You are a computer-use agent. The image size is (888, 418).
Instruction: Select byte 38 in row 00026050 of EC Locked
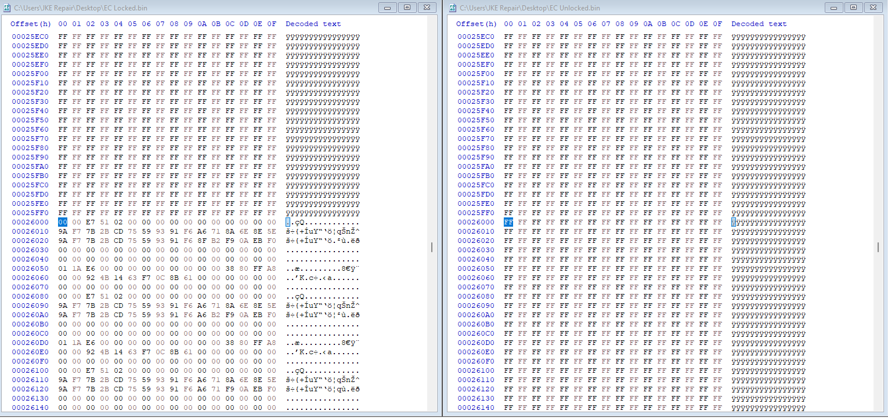[230, 268]
